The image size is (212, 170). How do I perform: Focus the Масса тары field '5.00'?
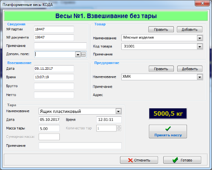(x=49, y=129)
